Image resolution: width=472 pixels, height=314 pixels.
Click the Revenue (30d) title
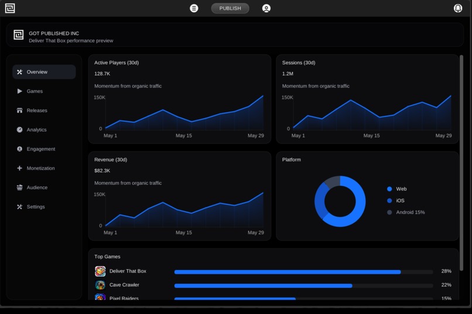pyautogui.click(x=111, y=160)
